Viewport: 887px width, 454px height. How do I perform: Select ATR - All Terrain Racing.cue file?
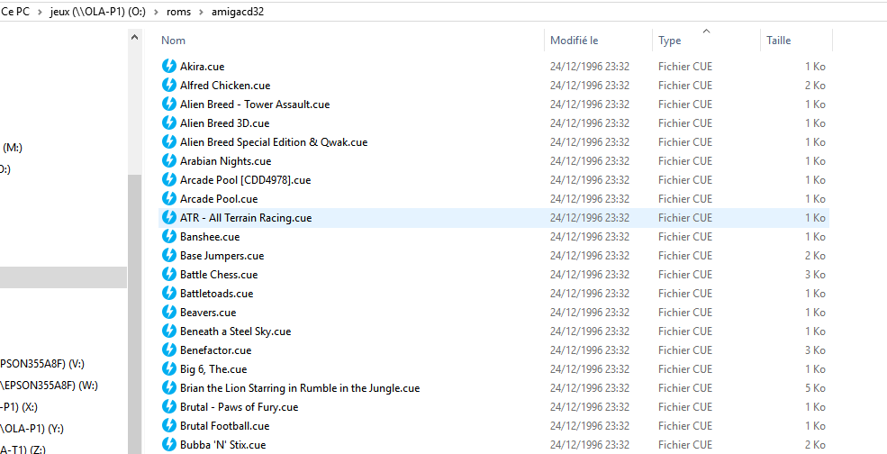246,217
